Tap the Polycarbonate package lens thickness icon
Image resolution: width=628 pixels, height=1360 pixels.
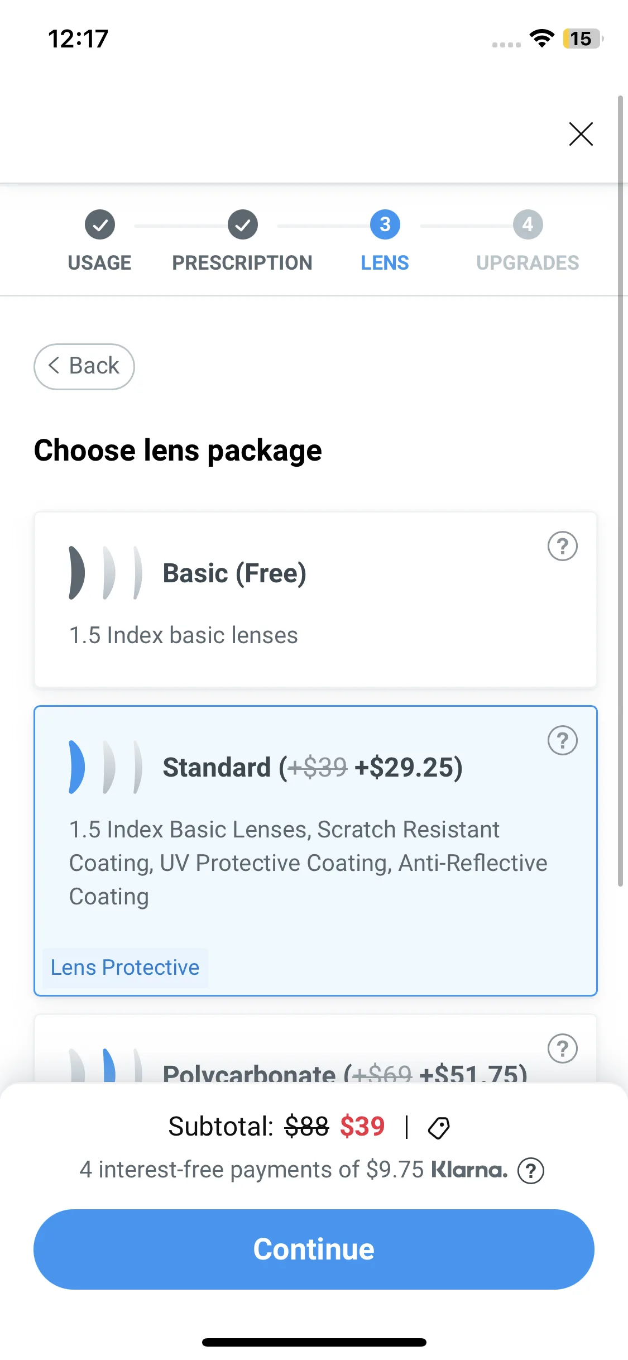coord(105,1065)
